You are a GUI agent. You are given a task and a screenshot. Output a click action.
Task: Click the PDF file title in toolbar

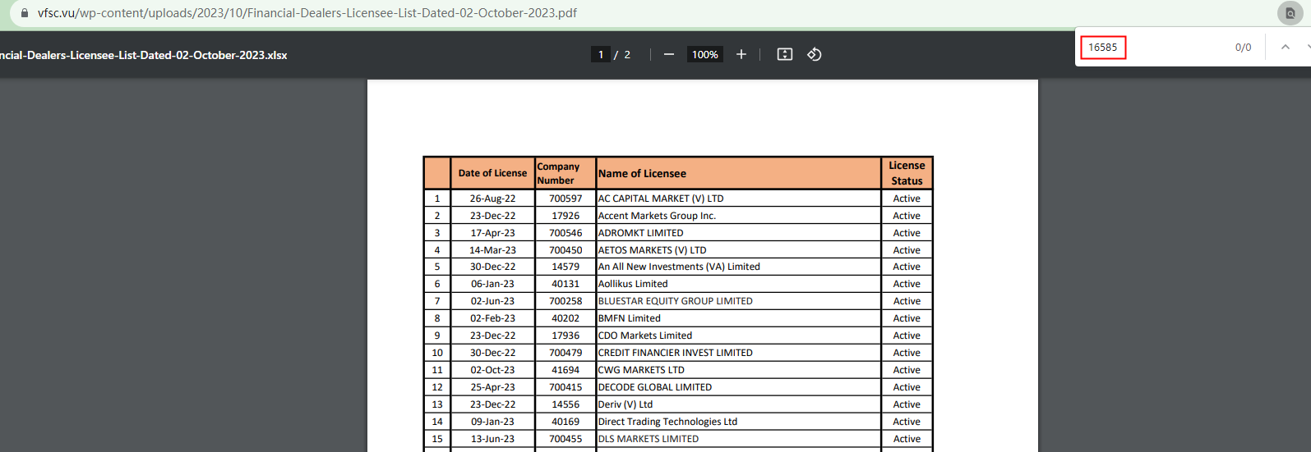click(144, 55)
